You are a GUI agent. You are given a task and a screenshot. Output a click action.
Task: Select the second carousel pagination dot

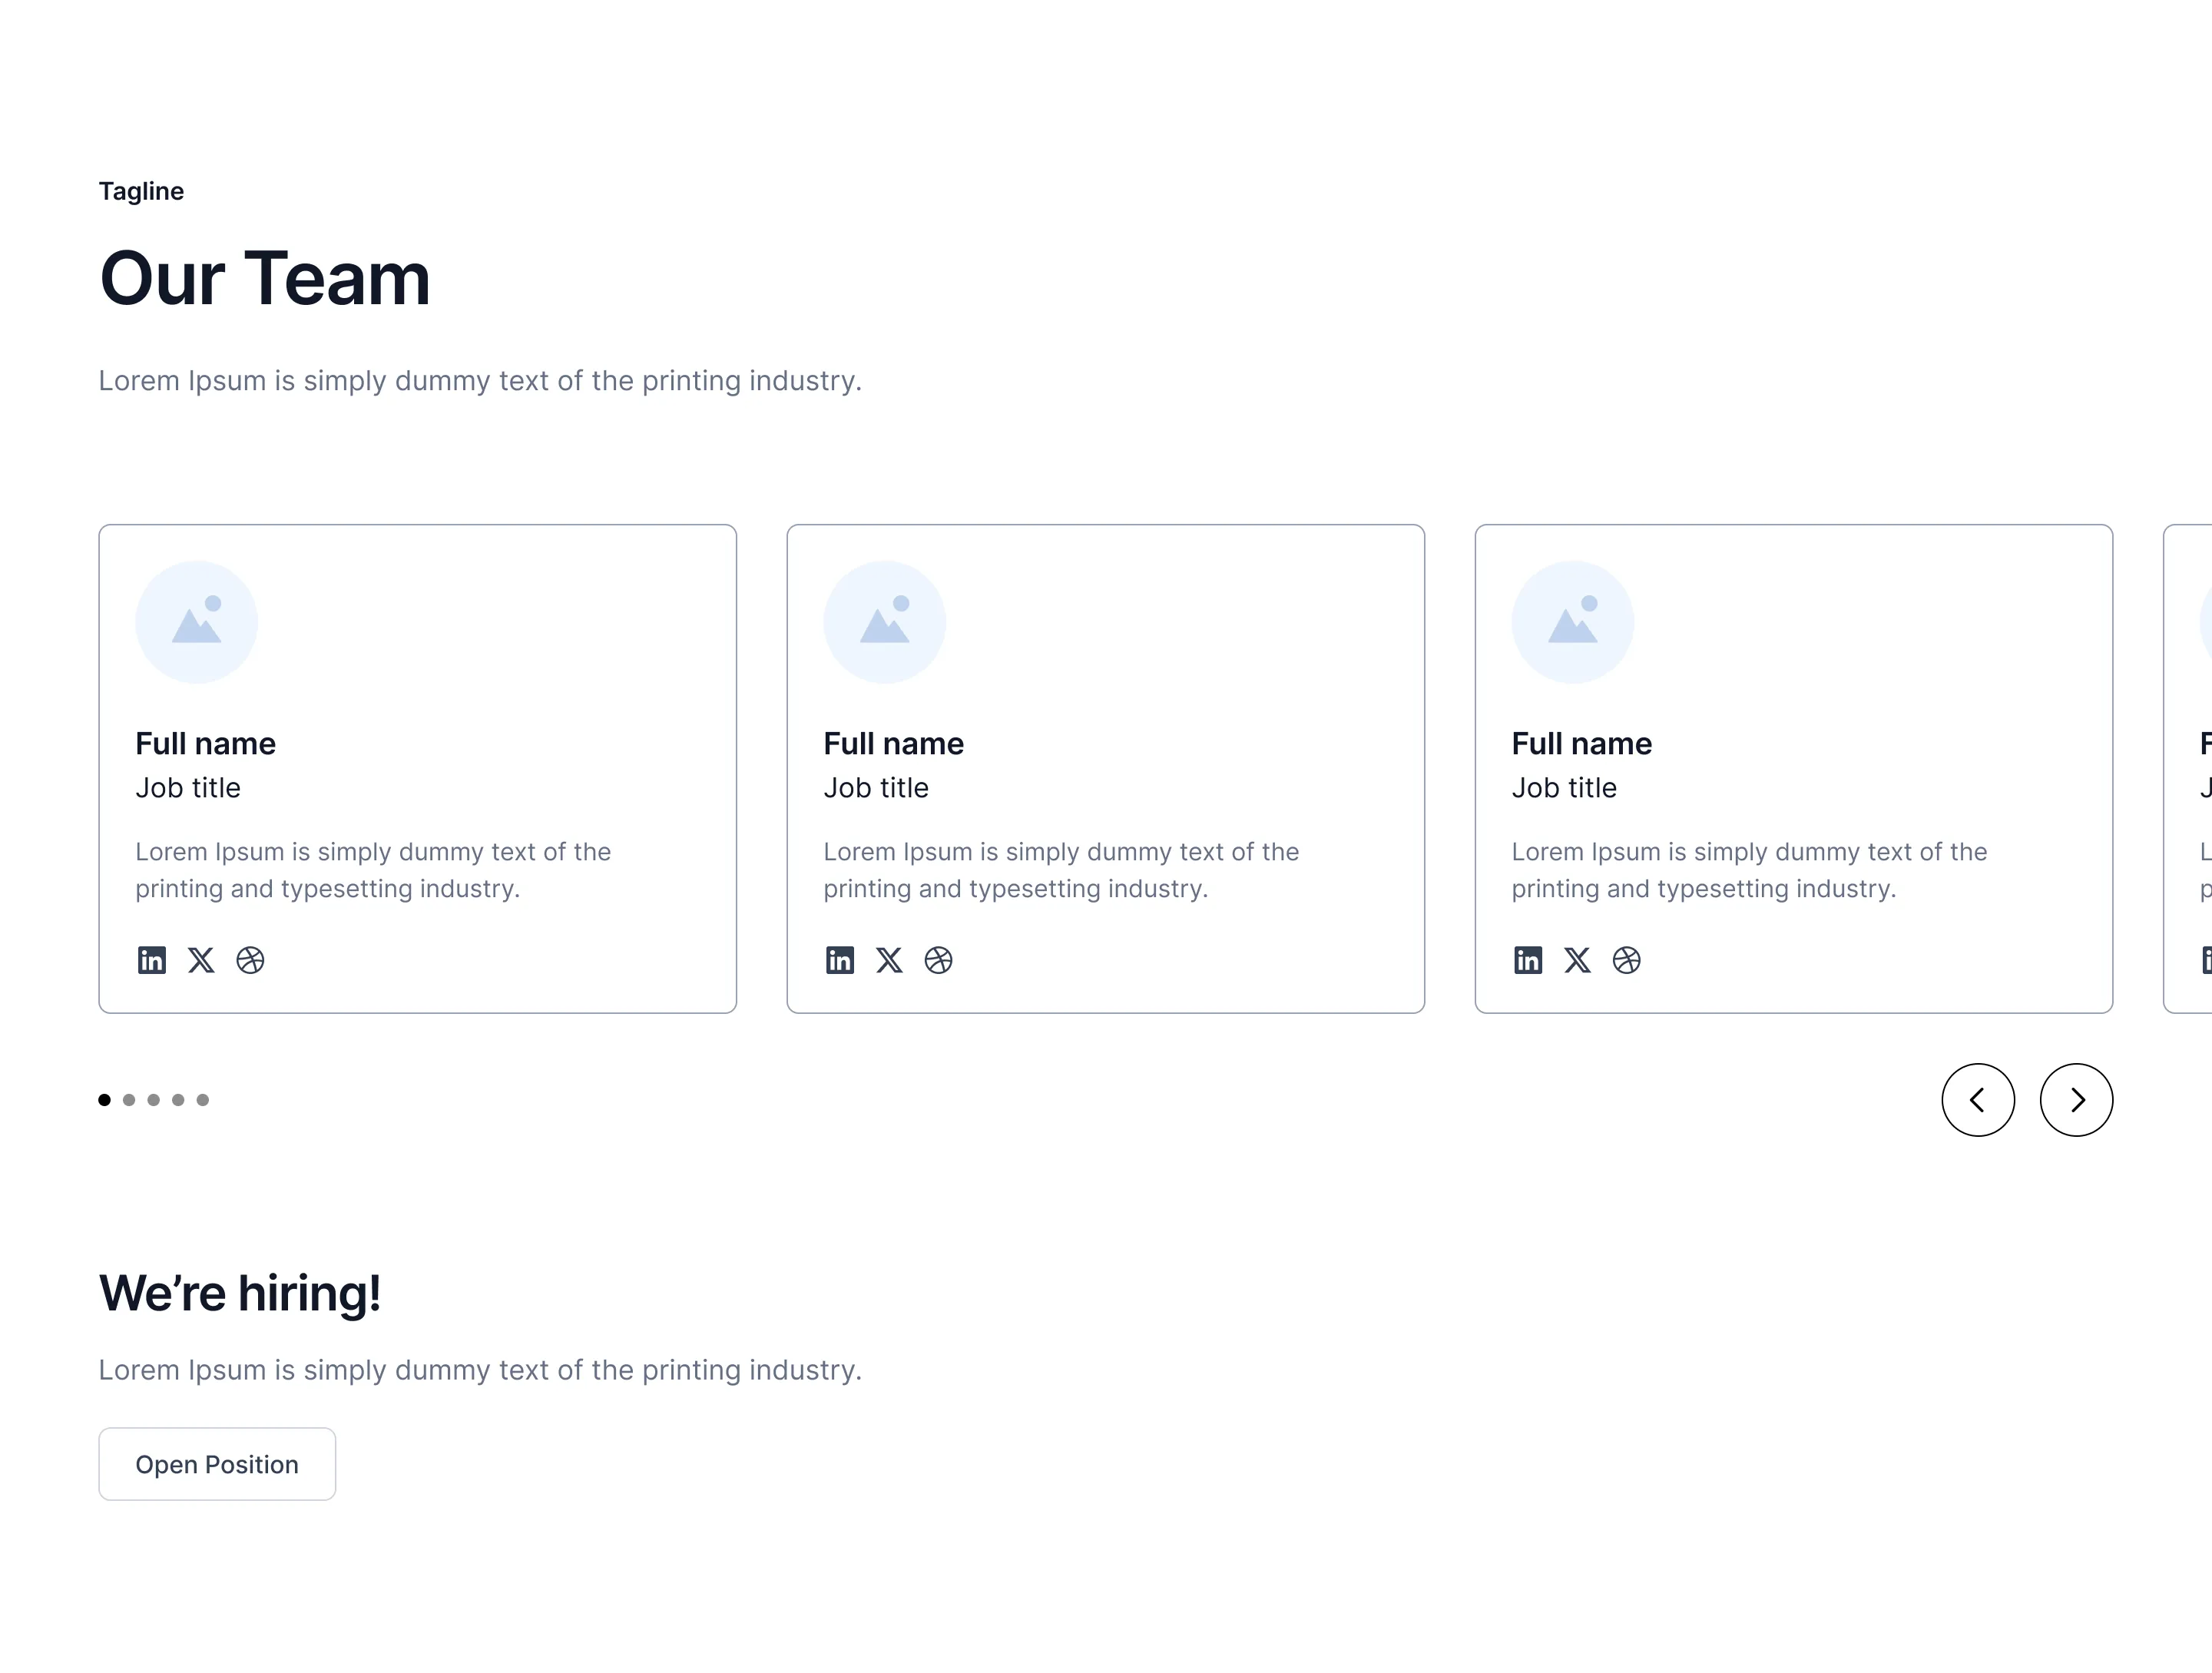129,1100
